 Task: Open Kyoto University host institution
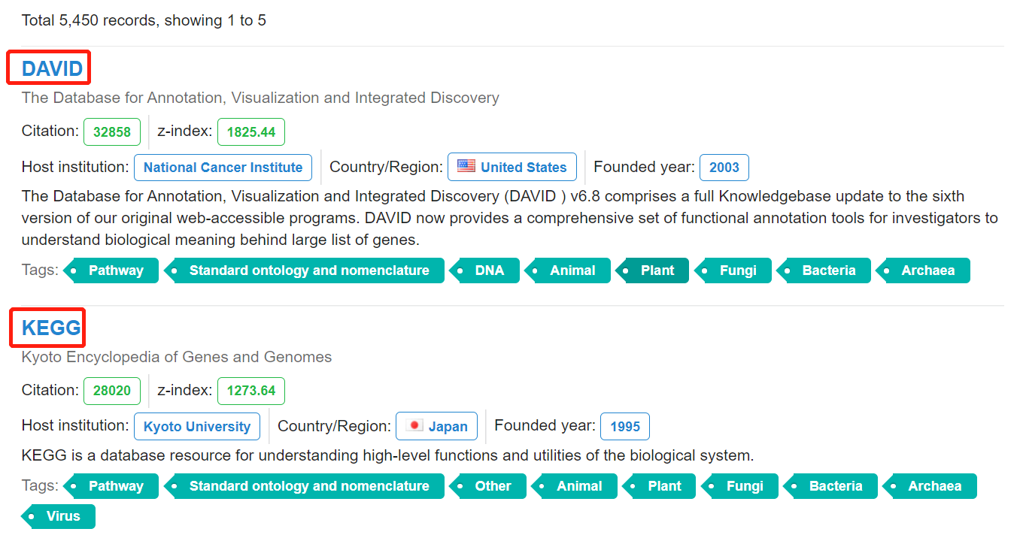click(x=197, y=426)
